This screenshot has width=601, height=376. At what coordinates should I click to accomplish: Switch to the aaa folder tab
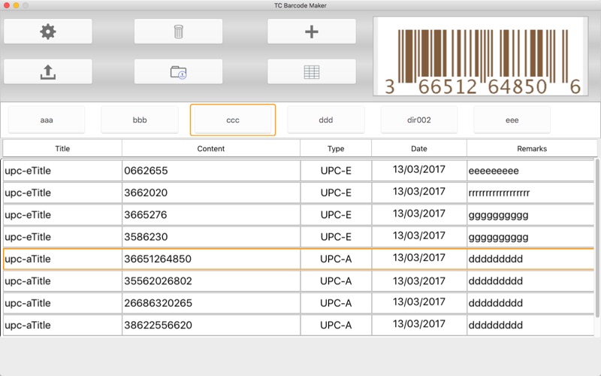coord(47,120)
